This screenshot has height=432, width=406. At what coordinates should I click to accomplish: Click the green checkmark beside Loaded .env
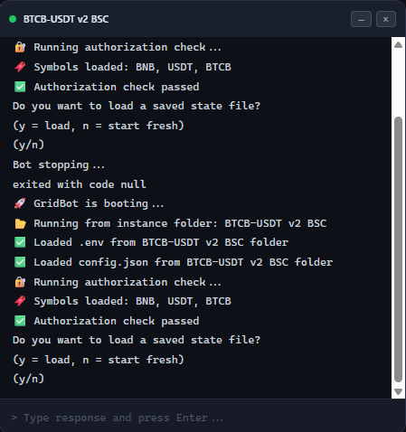click(x=20, y=242)
